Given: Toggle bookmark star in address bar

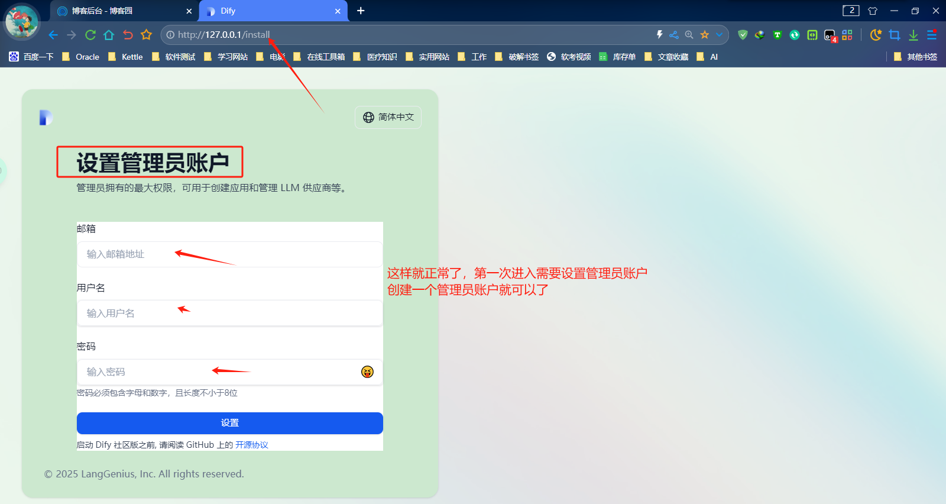Looking at the screenshot, I should 705,35.
